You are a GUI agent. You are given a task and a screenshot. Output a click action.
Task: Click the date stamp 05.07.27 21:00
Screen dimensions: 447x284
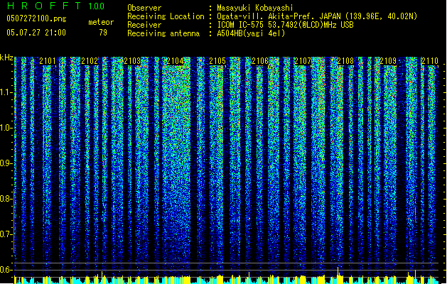[x=36, y=33]
